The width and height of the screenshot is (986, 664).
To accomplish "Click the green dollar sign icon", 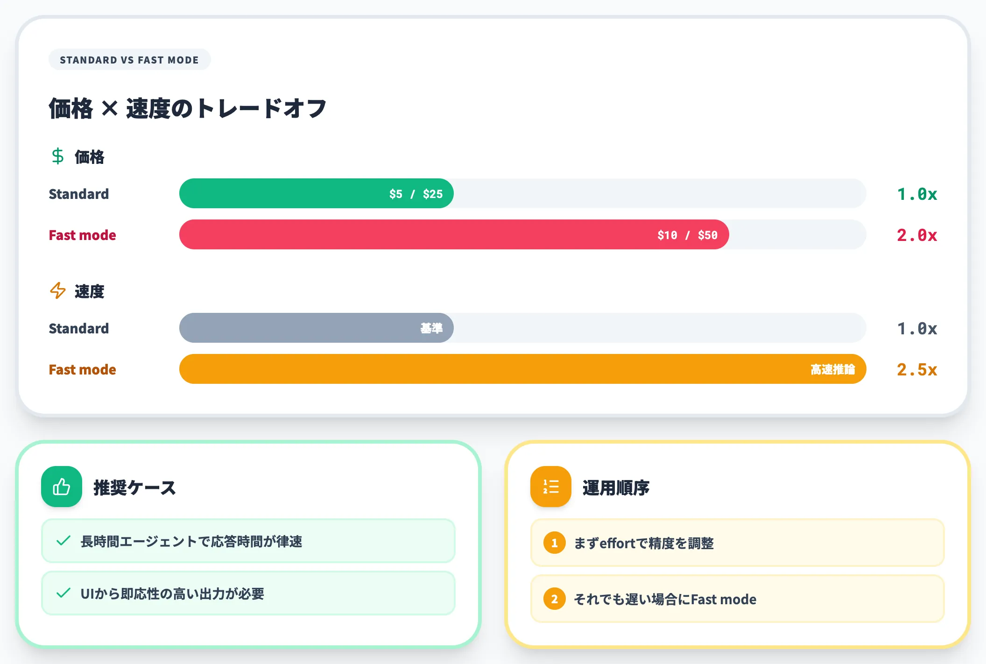I will click(58, 156).
